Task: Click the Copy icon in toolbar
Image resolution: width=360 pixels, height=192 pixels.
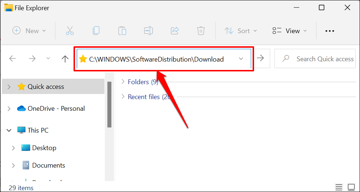Action: point(96,31)
